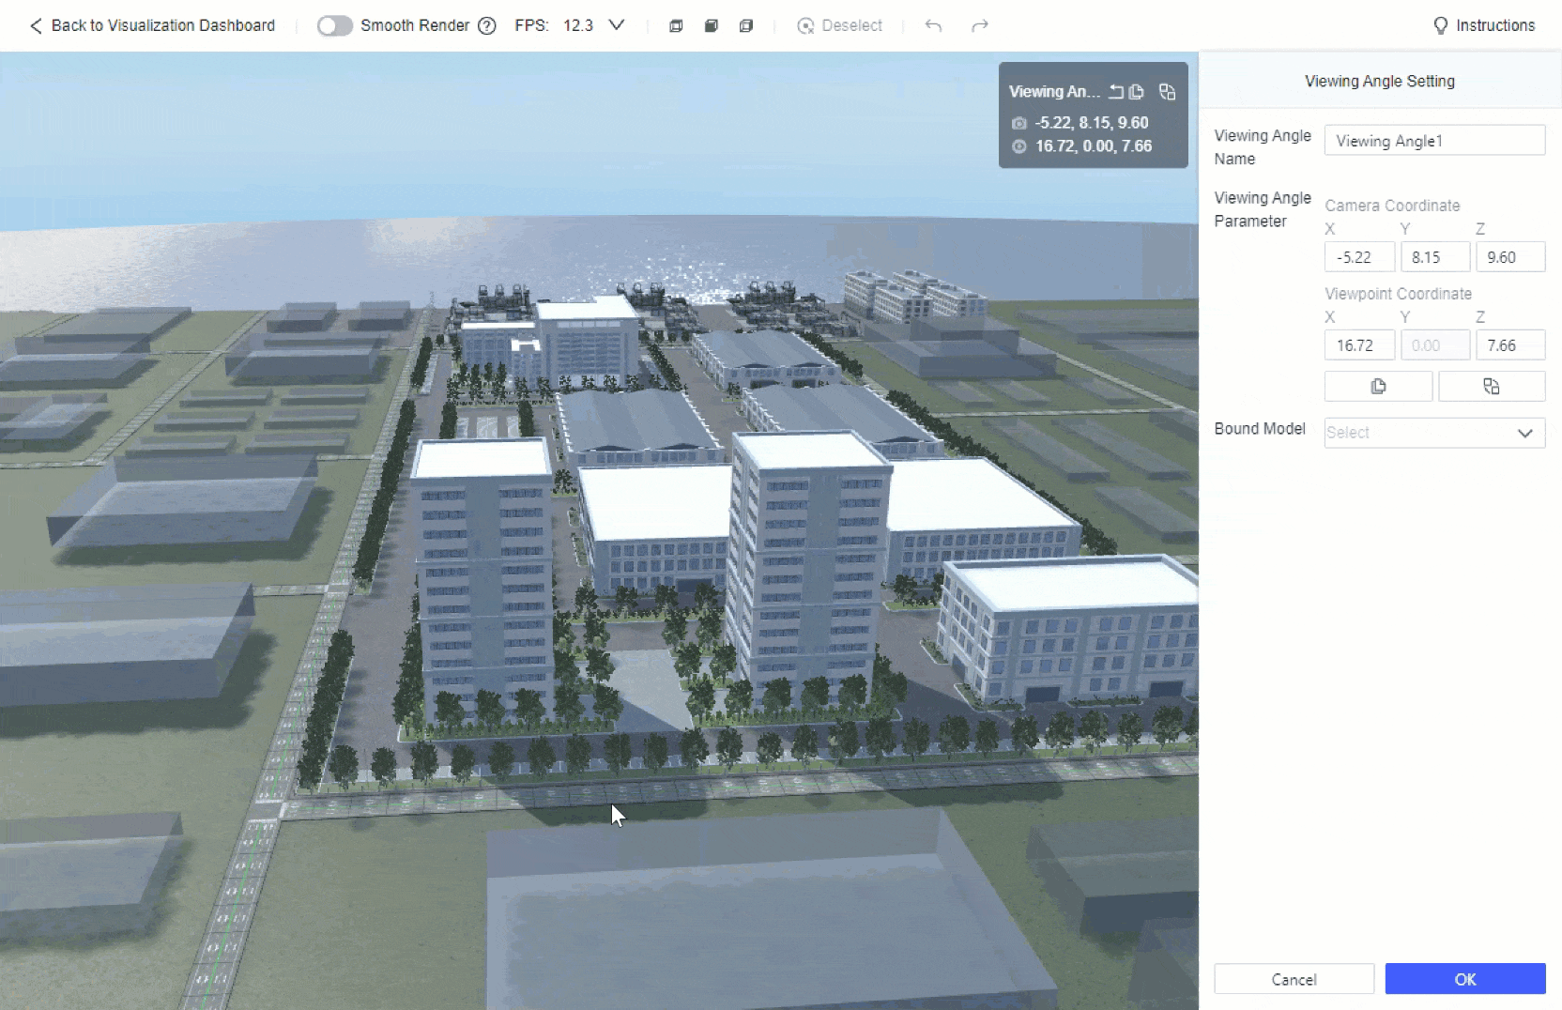Toggle the Smooth Render switch

click(x=334, y=25)
